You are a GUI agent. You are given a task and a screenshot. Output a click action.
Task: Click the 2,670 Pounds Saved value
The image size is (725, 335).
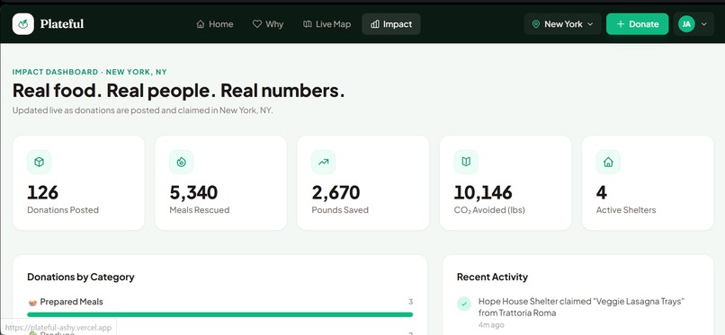point(336,192)
